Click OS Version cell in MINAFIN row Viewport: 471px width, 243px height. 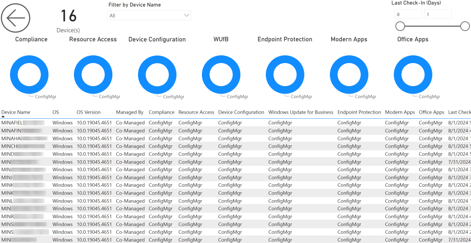point(94,131)
